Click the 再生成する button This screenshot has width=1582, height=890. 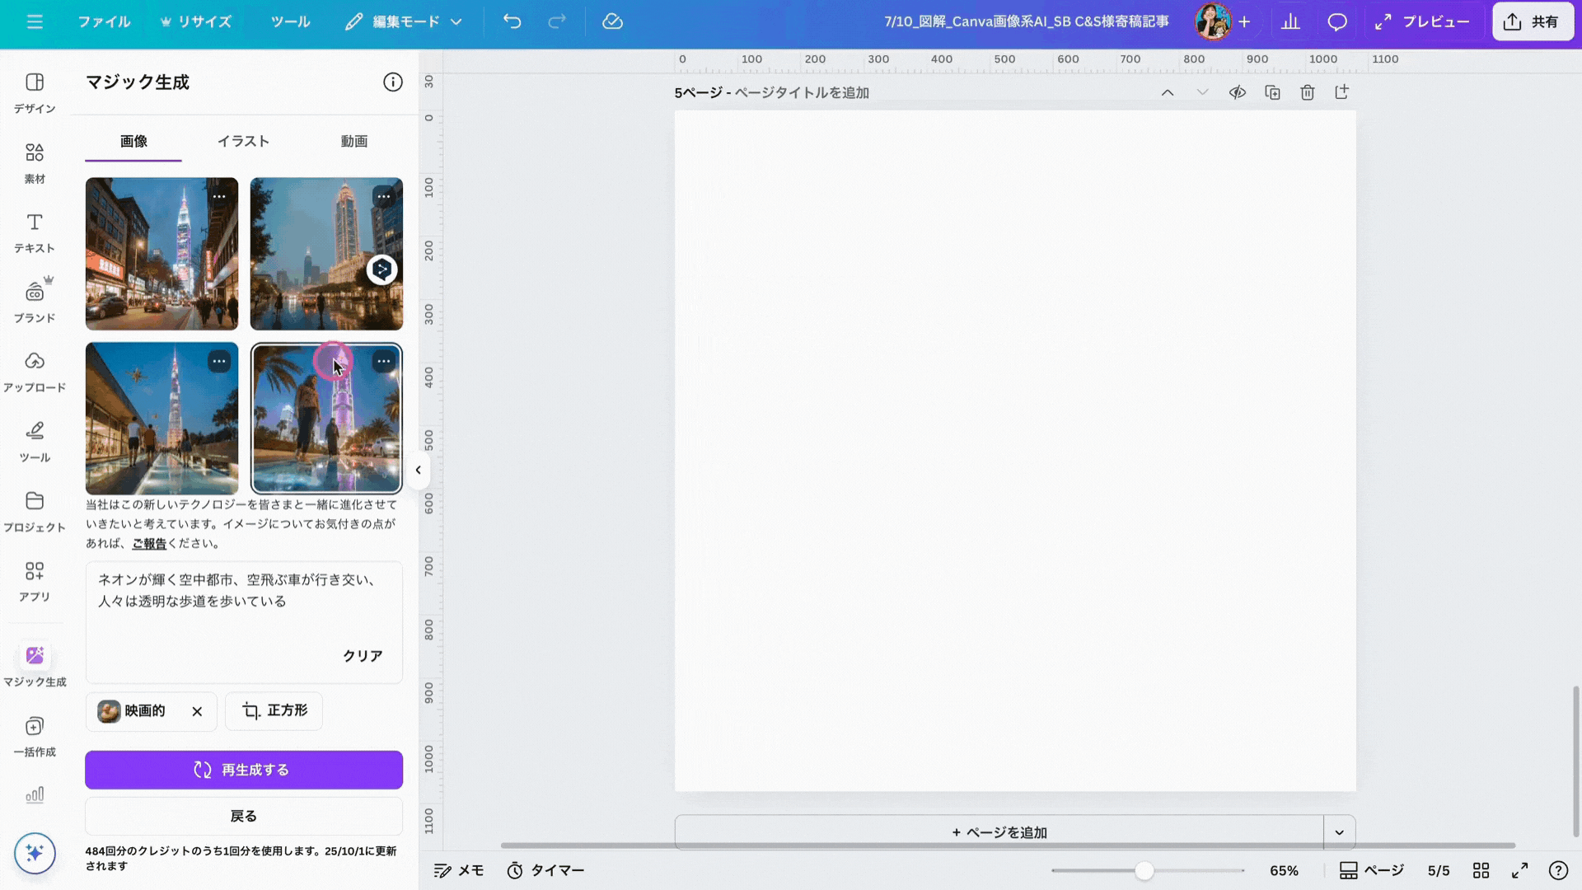pos(243,770)
